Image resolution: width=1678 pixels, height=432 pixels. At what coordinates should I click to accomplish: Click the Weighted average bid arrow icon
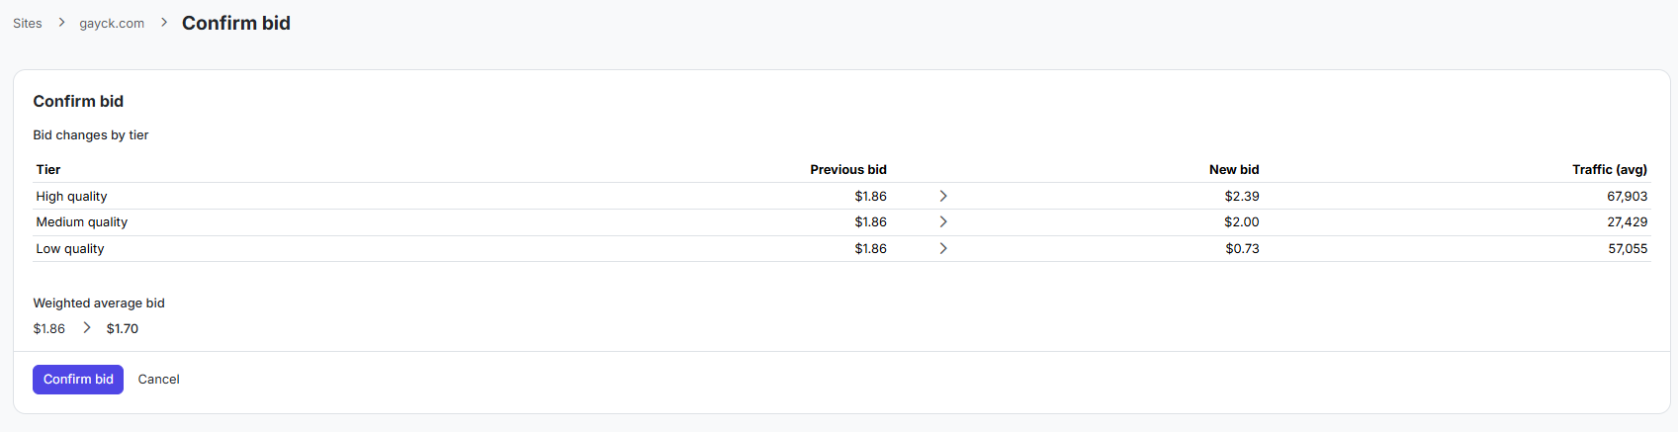point(87,327)
